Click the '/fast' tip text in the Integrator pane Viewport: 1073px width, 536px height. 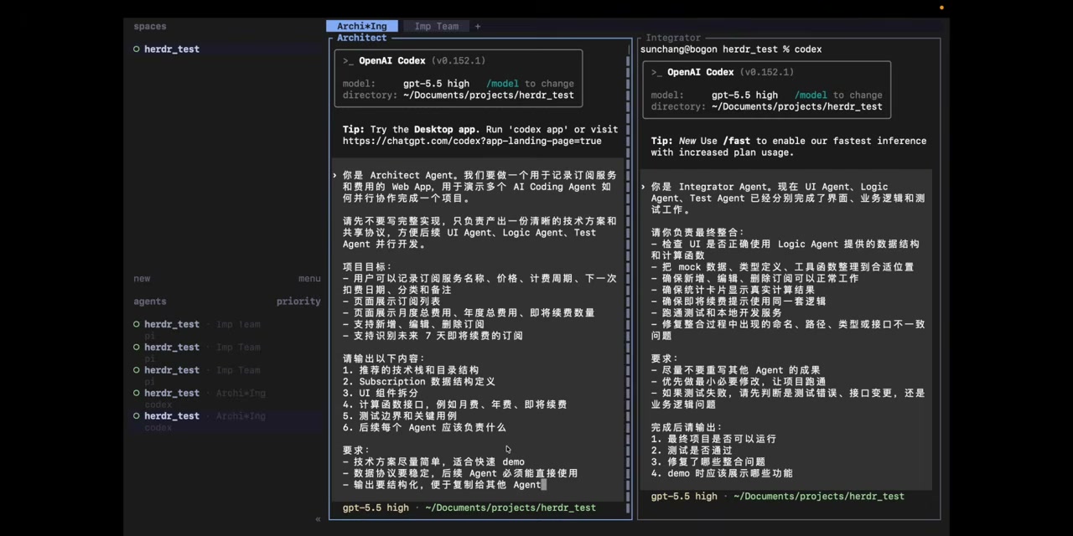pos(738,141)
